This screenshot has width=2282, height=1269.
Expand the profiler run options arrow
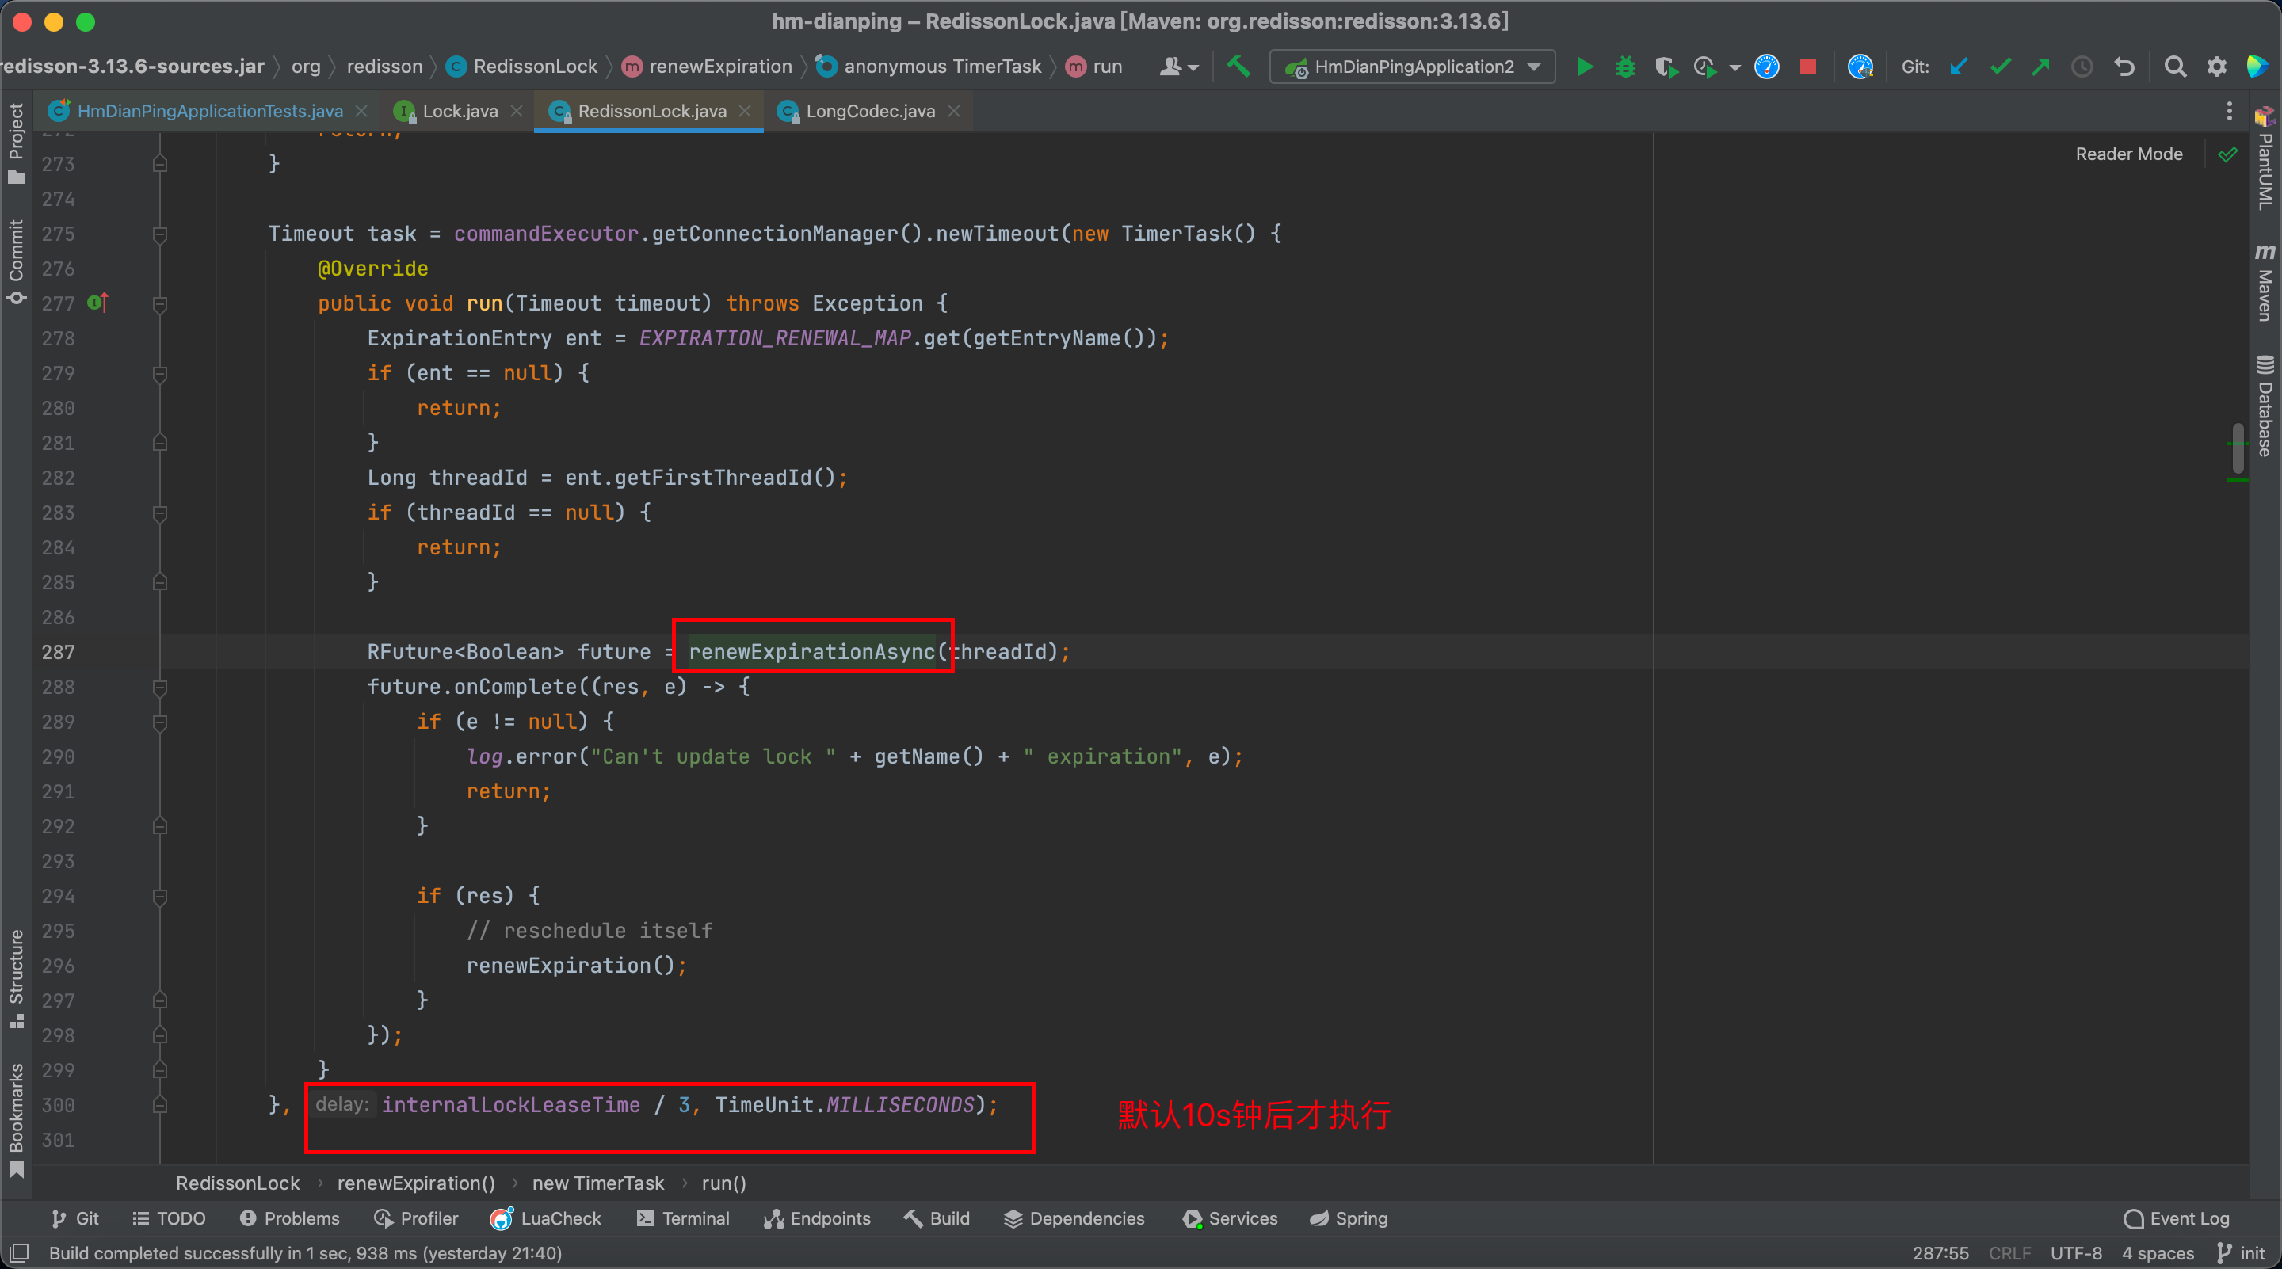(x=1734, y=67)
